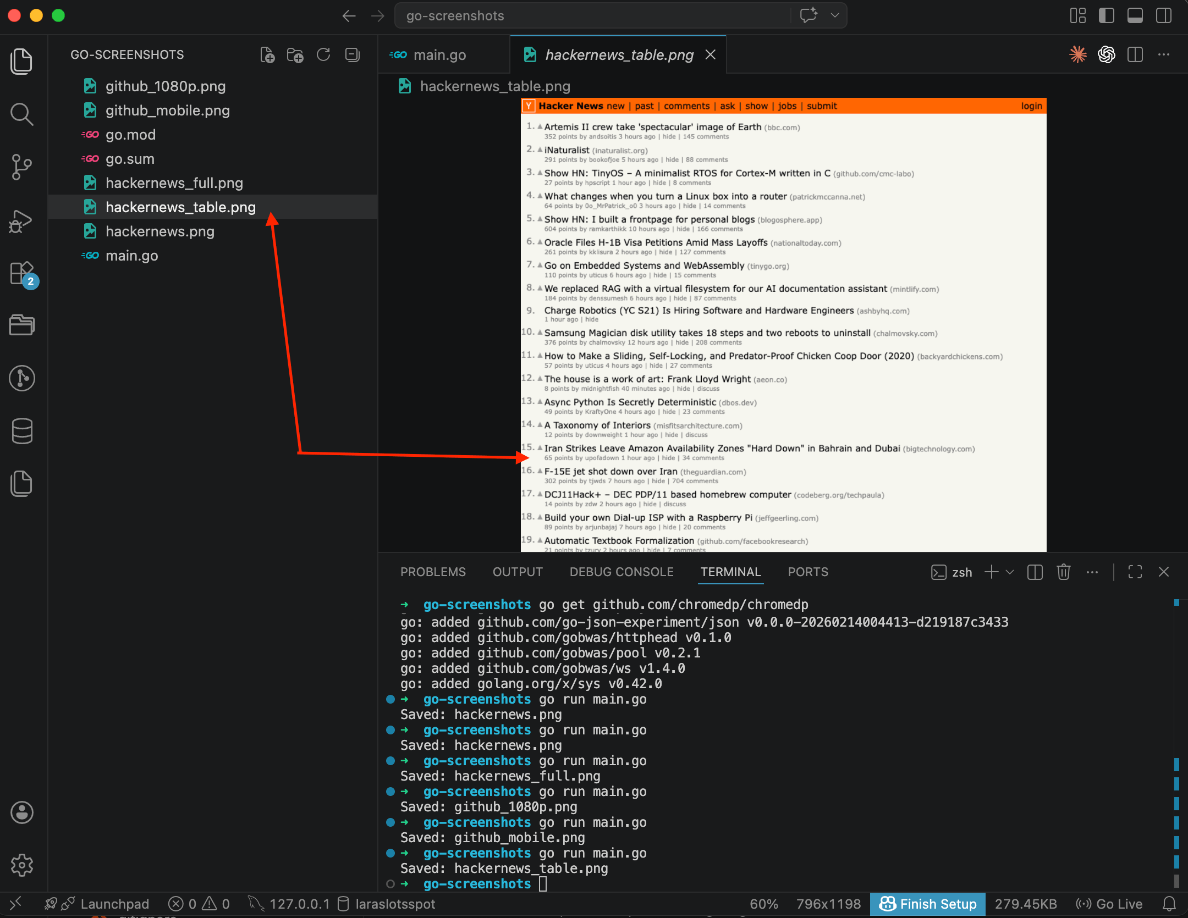The width and height of the screenshot is (1188, 918).
Task: Open the remote window dropdown beside go-screenshots
Action: (835, 15)
